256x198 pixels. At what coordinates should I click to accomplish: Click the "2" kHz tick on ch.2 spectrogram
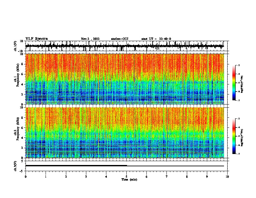(x=23, y=148)
